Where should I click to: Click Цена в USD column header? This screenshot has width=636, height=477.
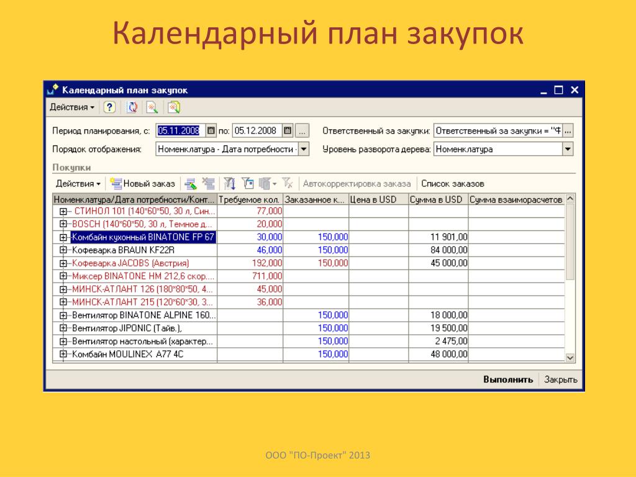[x=378, y=199]
